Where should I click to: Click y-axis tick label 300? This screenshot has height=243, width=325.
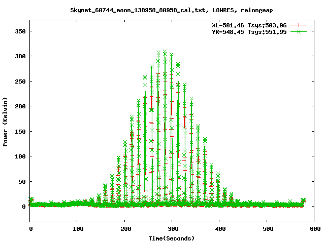20,56
